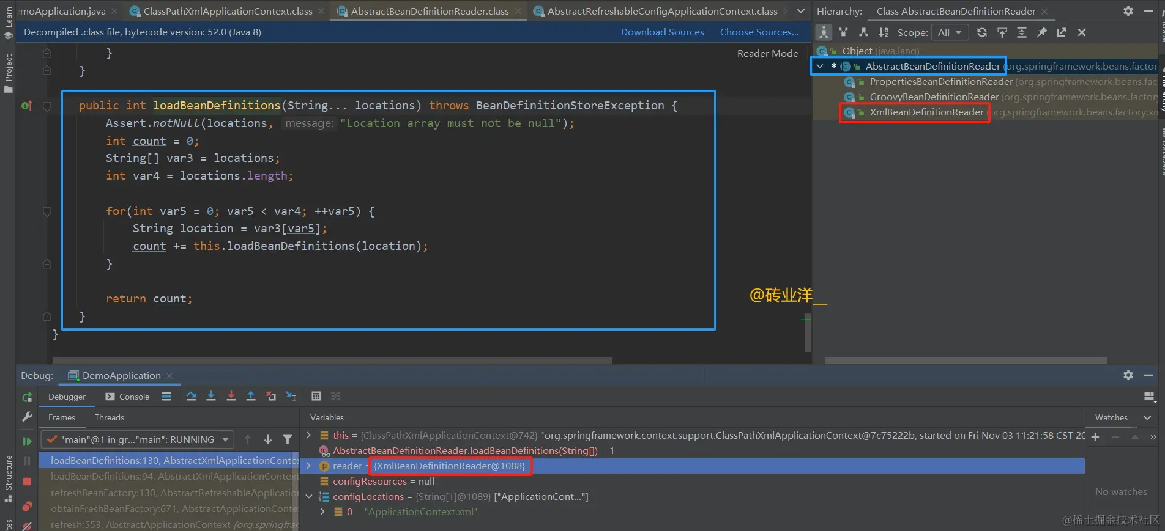Open Hierarchy panel settings gear

coord(1128,11)
